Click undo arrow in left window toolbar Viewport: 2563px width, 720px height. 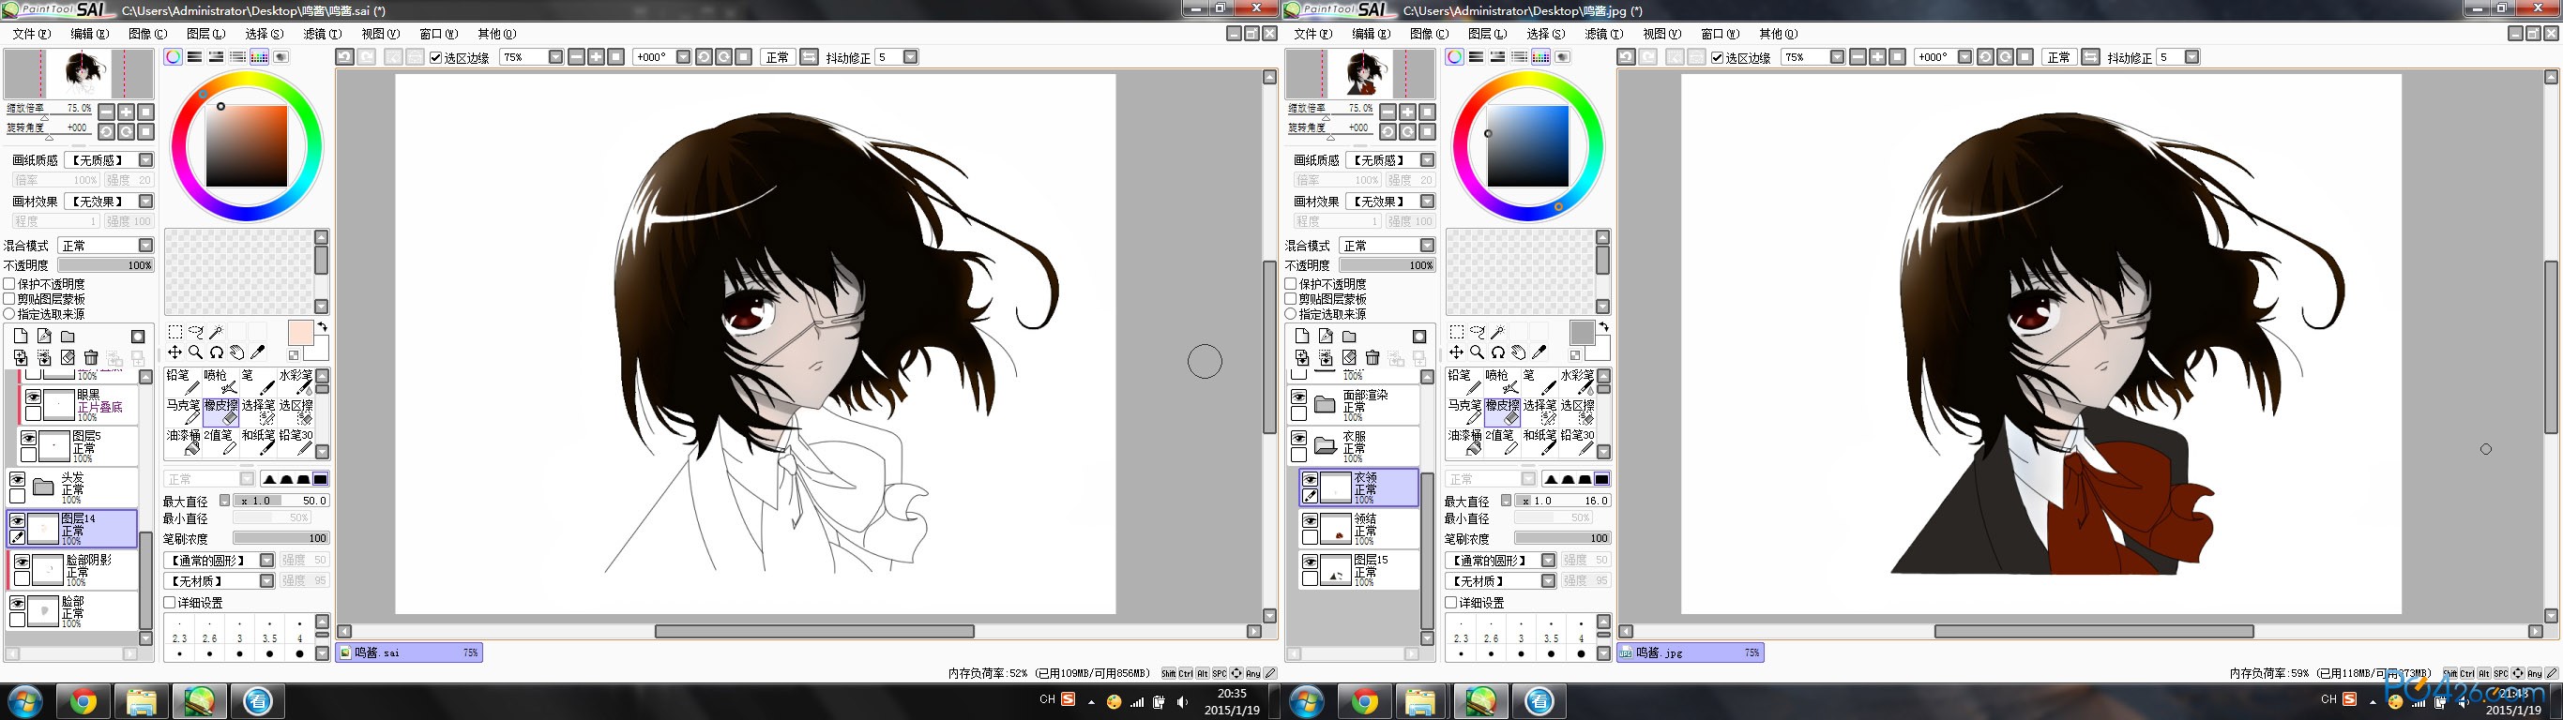(x=344, y=56)
